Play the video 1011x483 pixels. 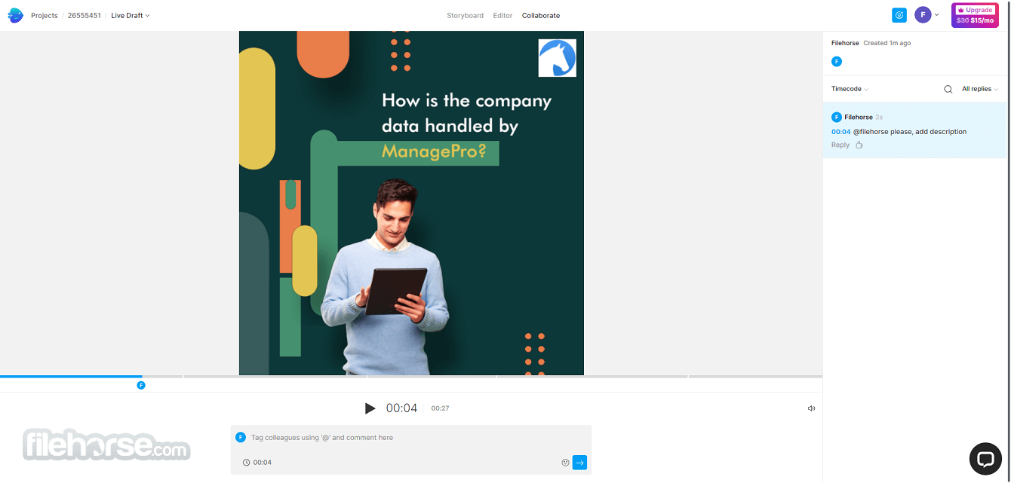click(x=370, y=408)
